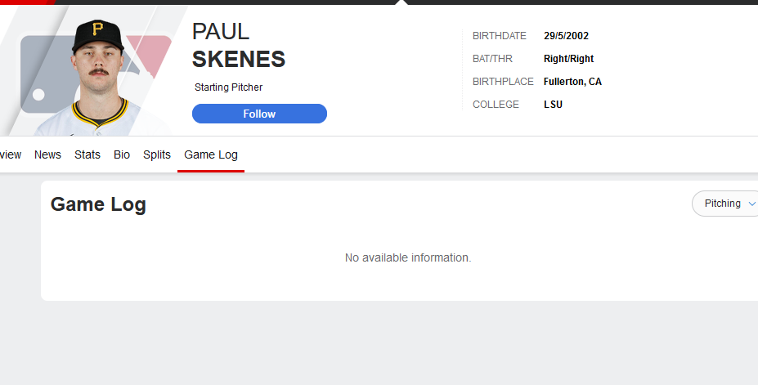Click the Fullerton, CA birthplace text
758x385 pixels.
[572, 82]
